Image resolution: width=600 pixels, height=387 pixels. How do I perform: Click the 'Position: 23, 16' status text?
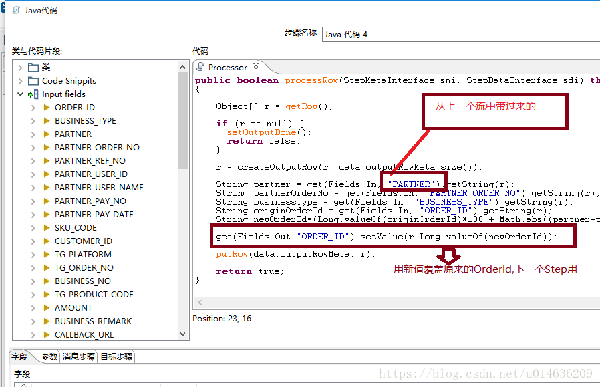[222, 318]
